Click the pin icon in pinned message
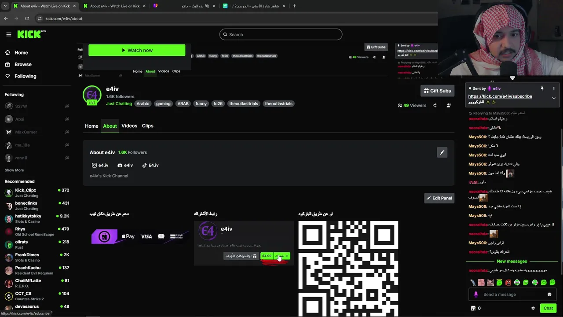 [x=542, y=88]
